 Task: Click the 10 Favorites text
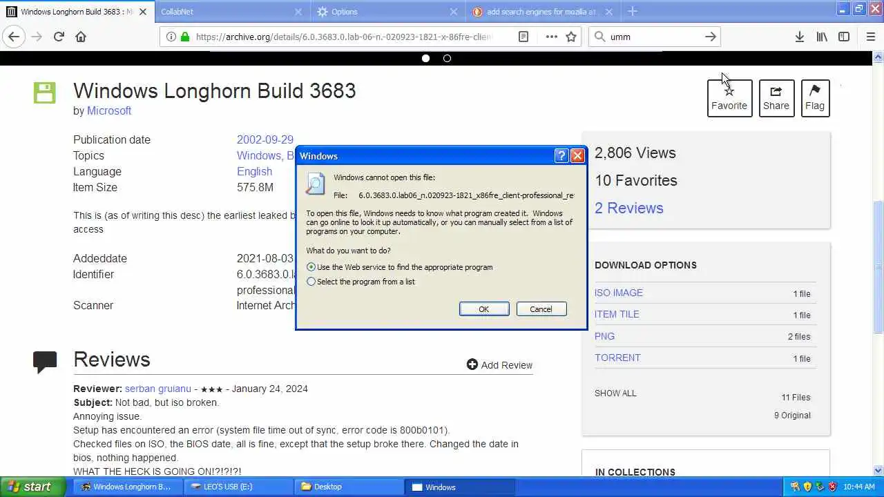pyautogui.click(x=636, y=181)
